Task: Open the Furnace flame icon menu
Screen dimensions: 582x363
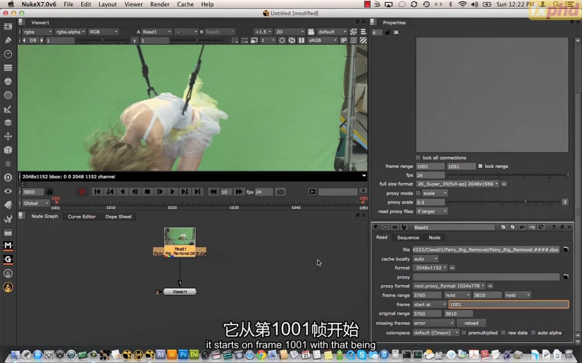Action: (x=8, y=287)
